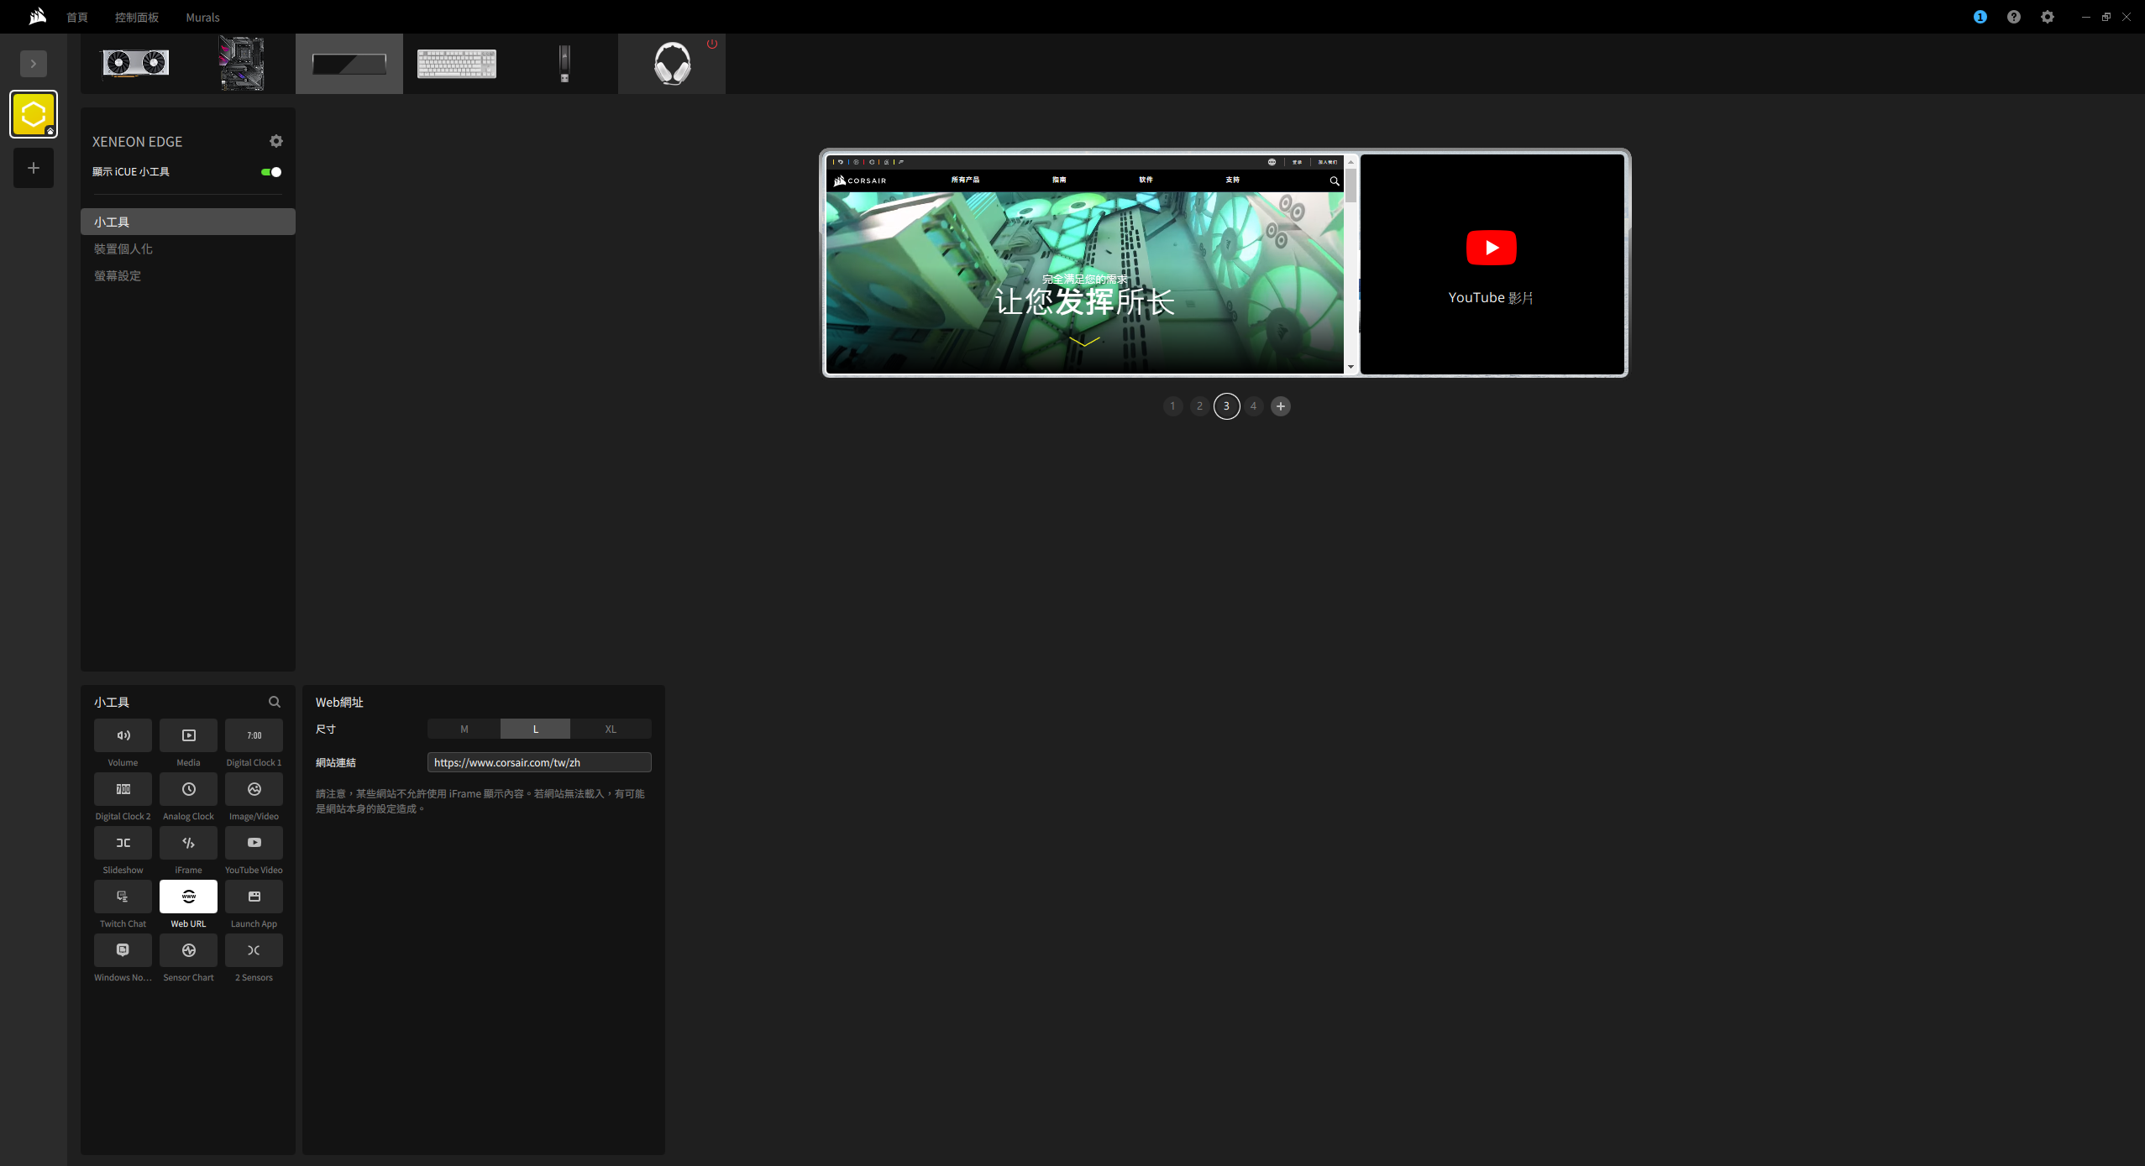This screenshot has width=2145, height=1166.
Task: Go to screen page 1
Action: (1172, 406)
